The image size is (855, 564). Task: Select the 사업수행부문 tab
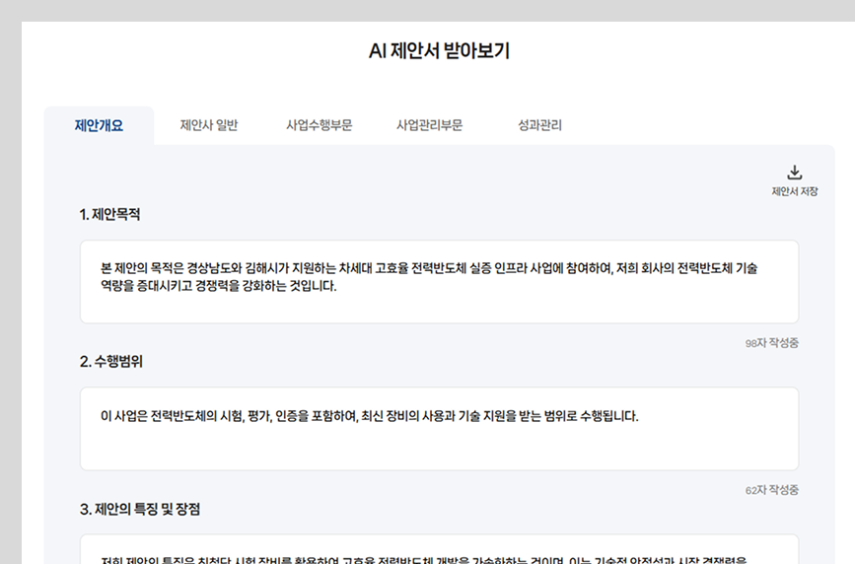pyautogui.click(x=319, y=125)
